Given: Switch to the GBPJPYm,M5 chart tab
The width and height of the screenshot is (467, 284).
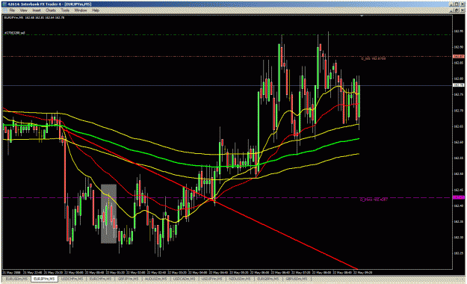Looking at the screenshot, I should click(128, 279).
